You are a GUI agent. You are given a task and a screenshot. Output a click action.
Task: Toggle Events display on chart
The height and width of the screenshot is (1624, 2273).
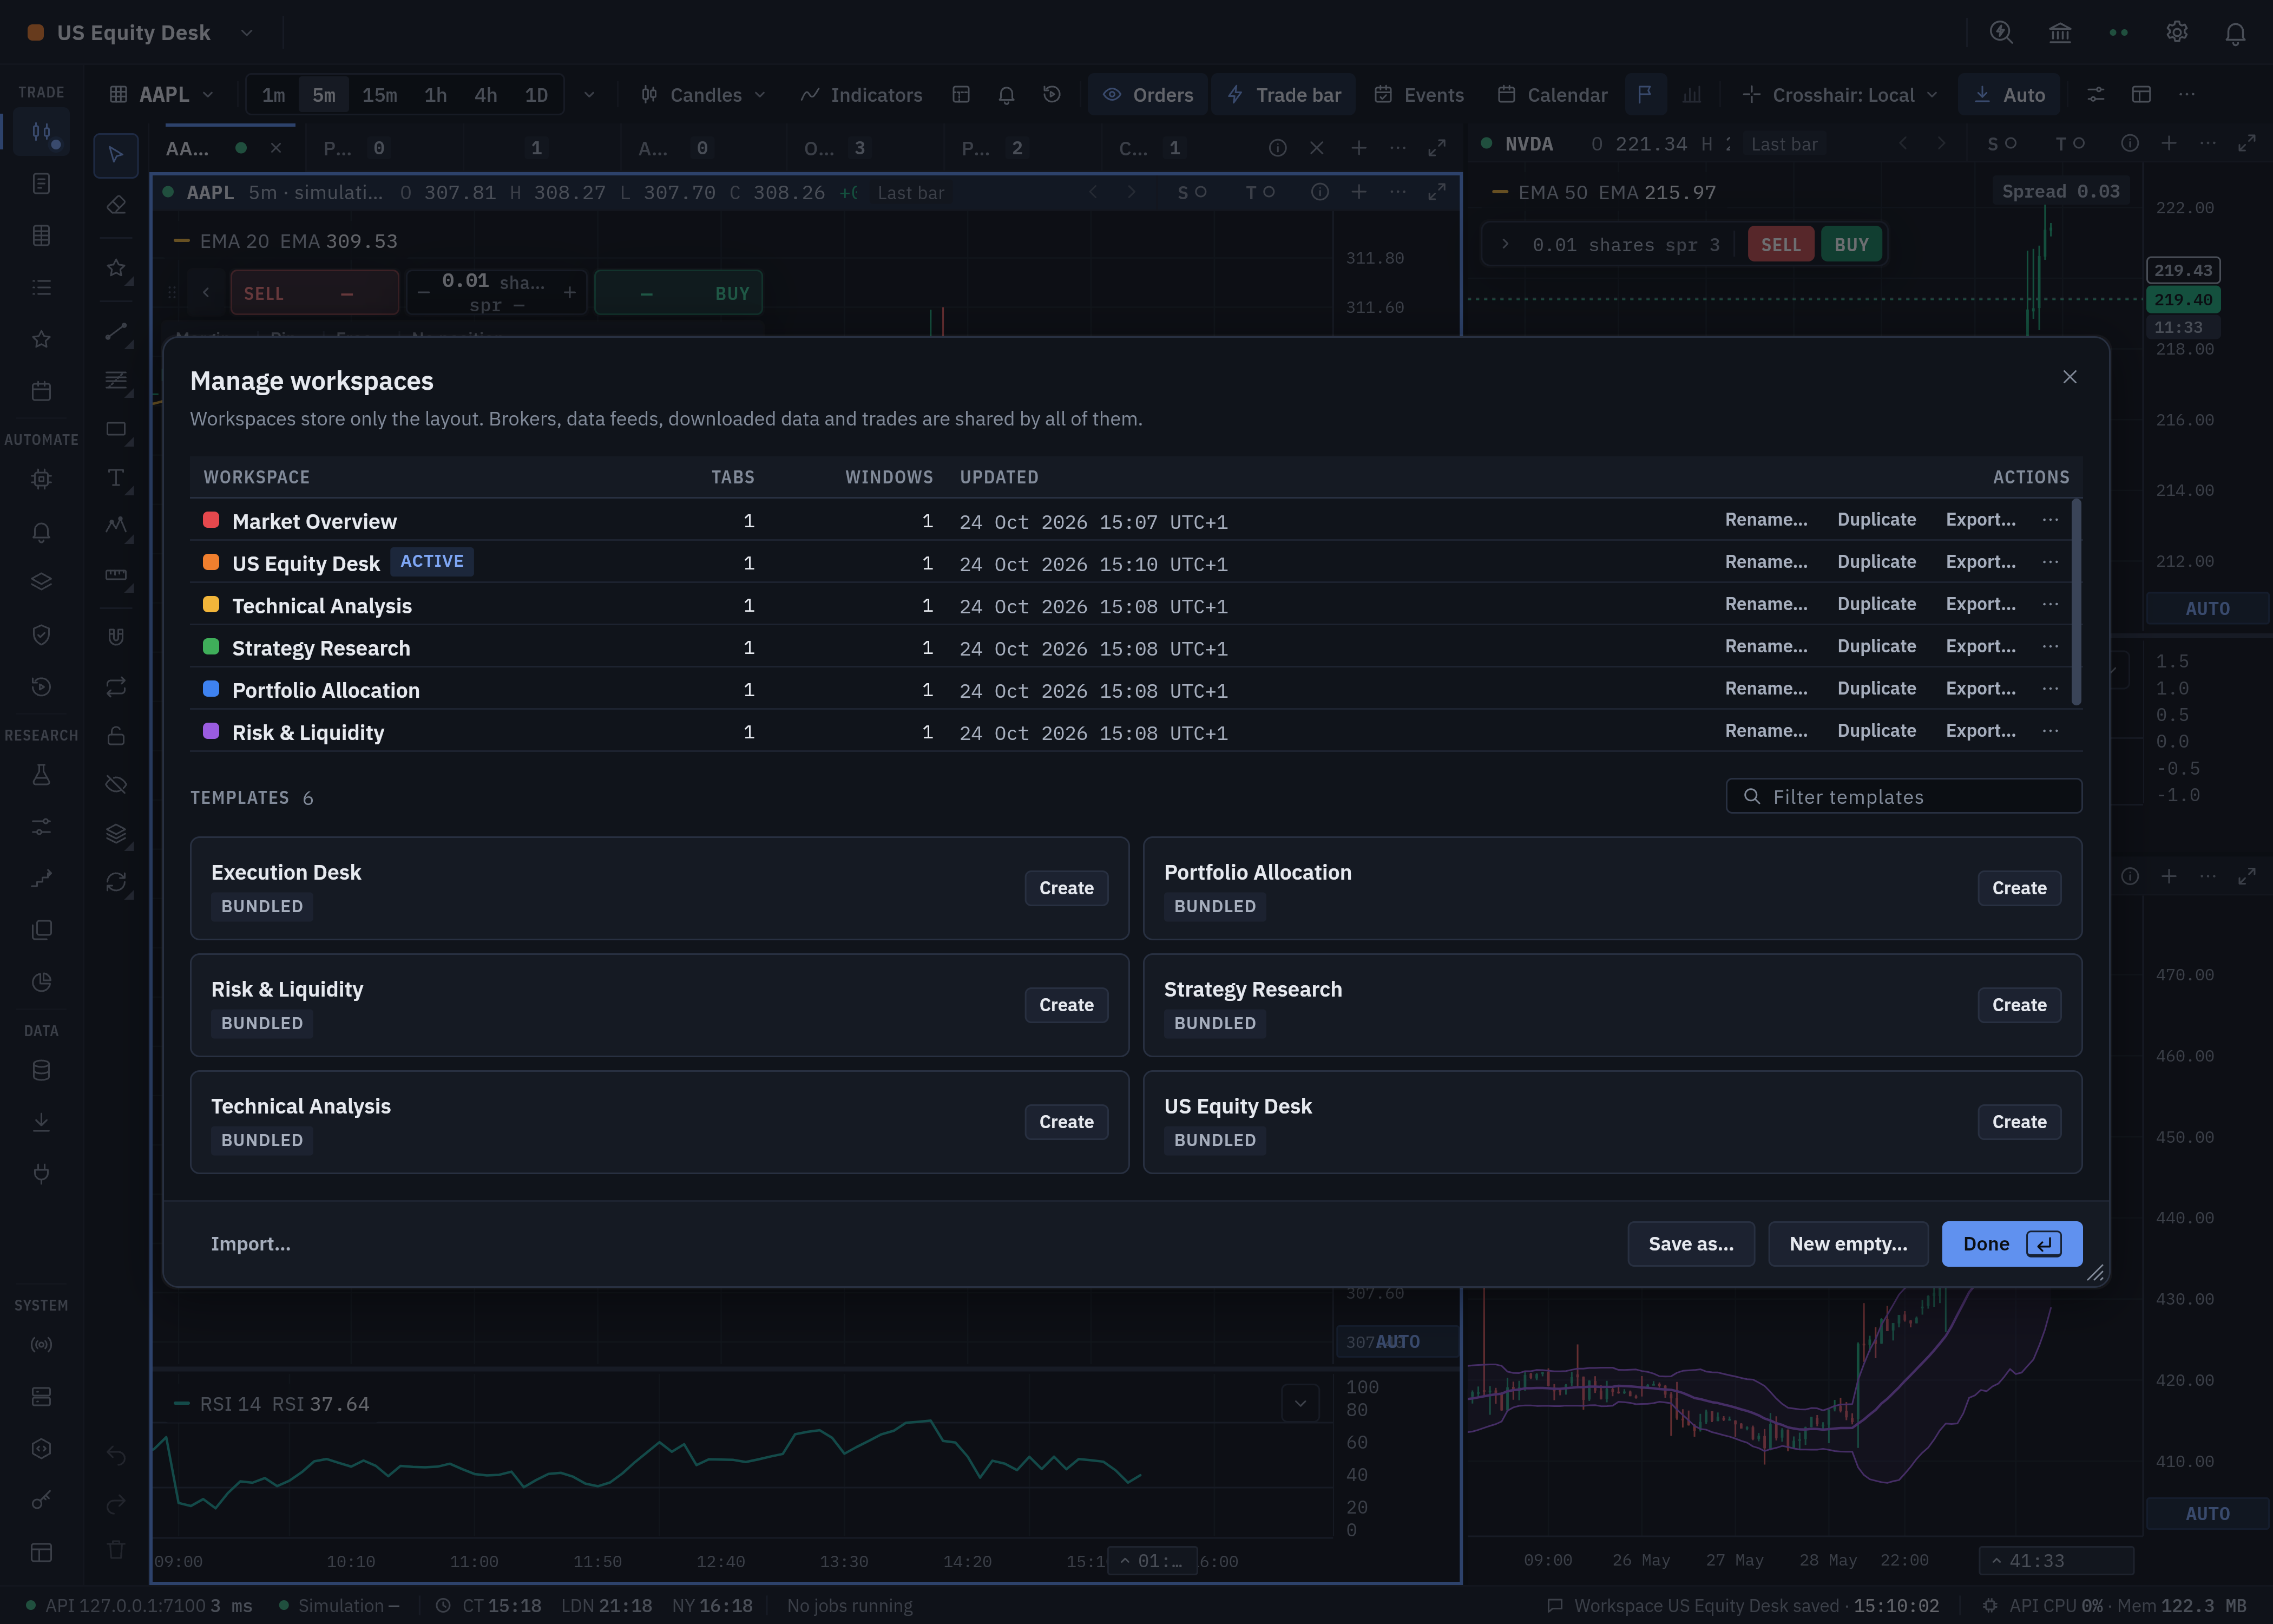pos(1418,94)
